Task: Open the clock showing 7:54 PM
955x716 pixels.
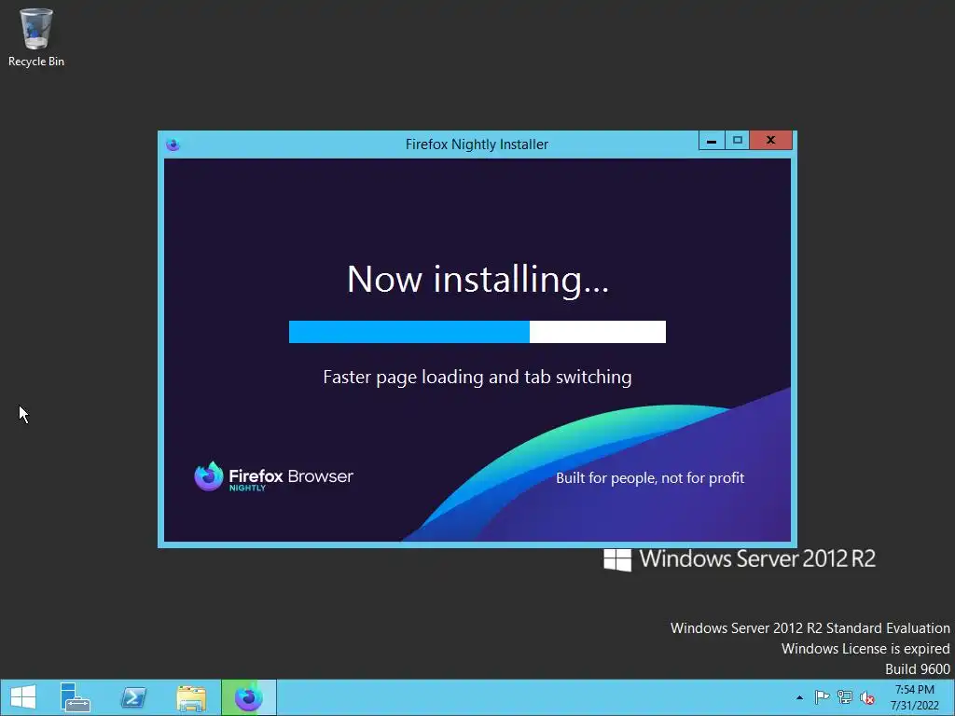Action: (915, 697)
